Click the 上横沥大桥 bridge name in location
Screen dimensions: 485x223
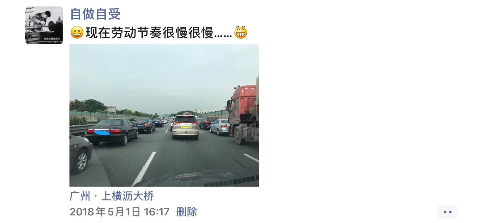(x=128, y=196)
